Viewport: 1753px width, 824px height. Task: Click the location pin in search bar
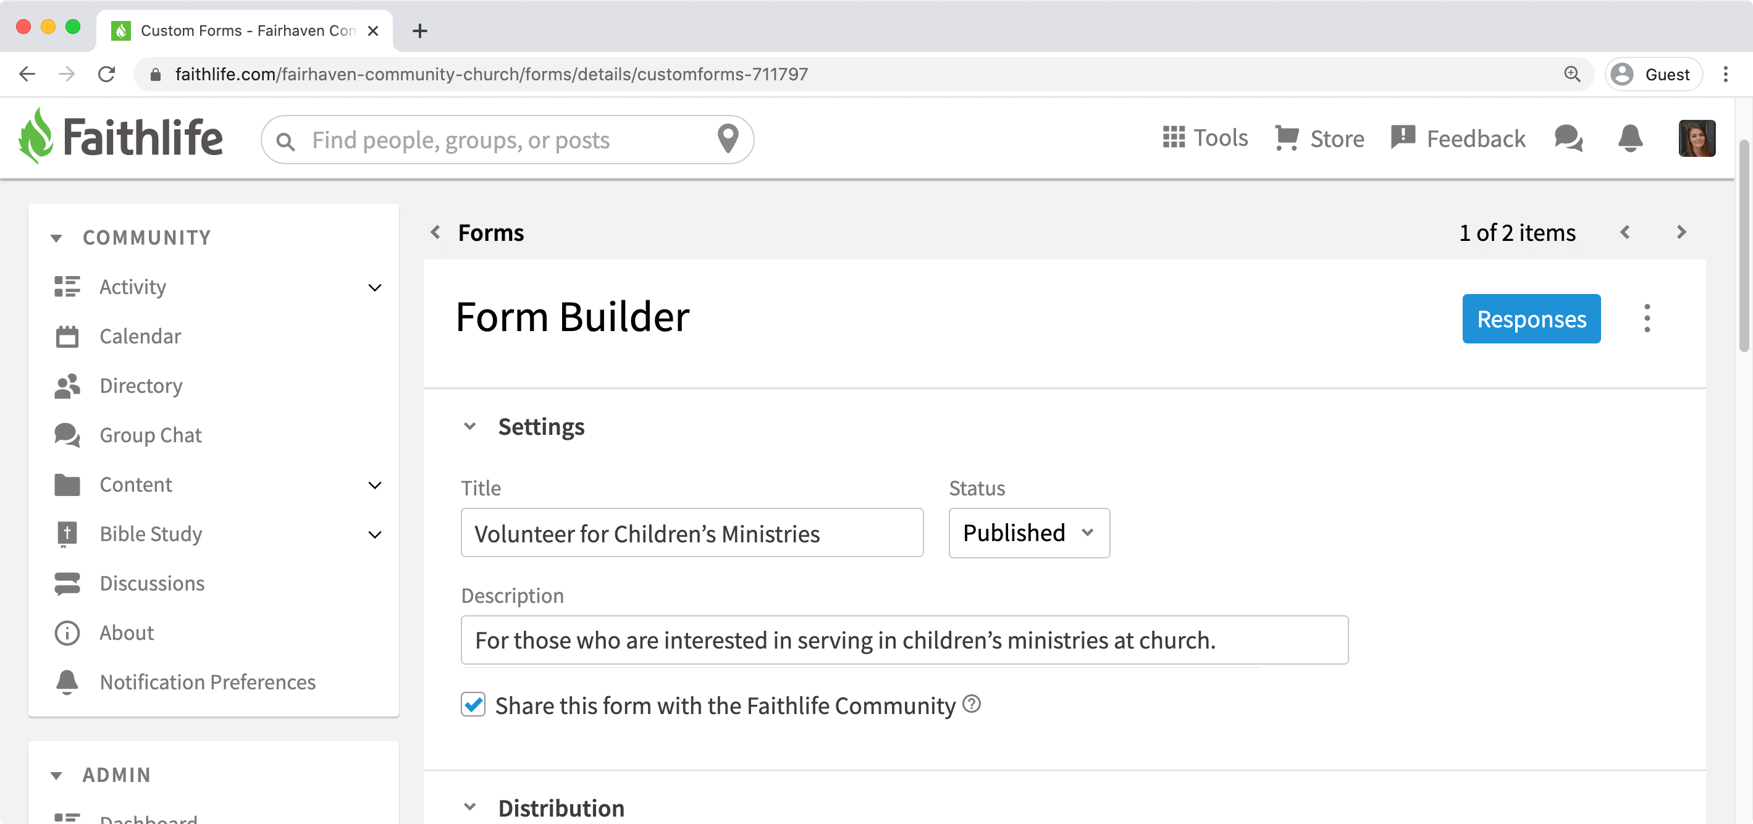click(728, 139)
